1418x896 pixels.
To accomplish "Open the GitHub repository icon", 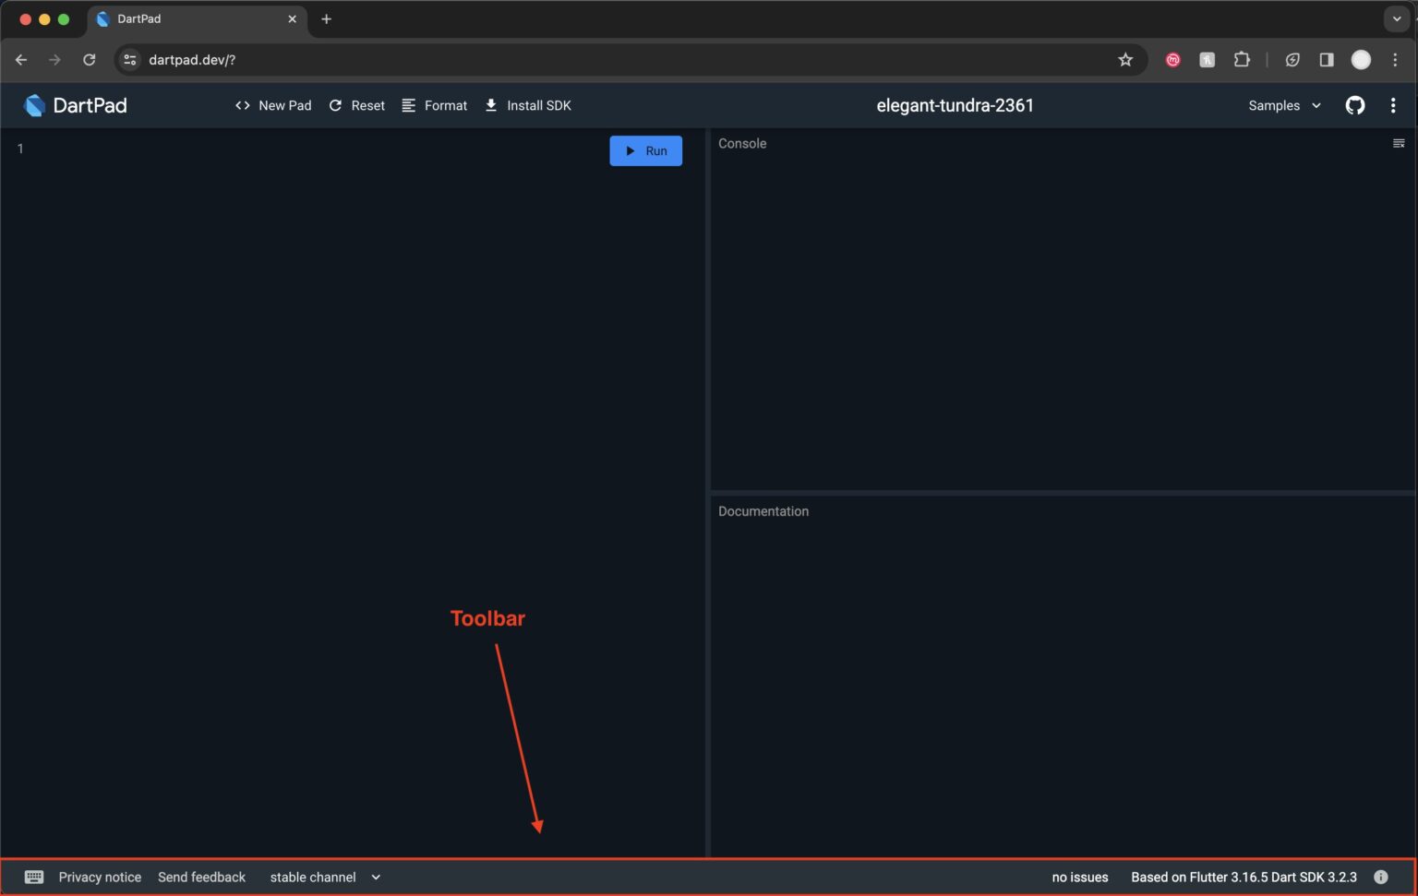I will tap(1354, 105).
